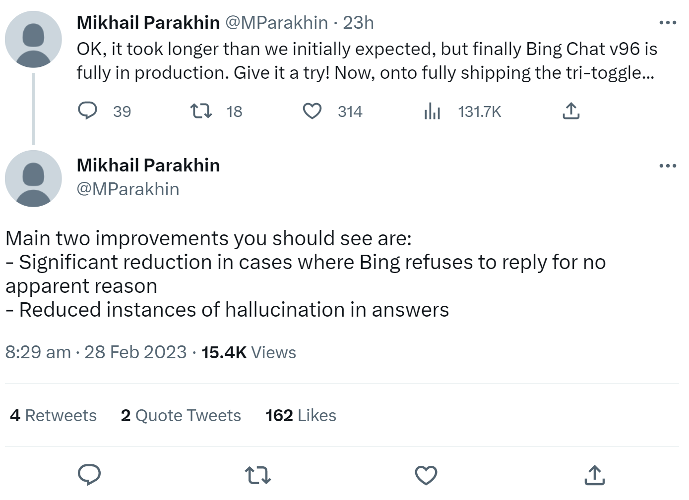Like the tweet showing 314 likes
Viewport: 689px width, 500px height.
pyautogui.click(x=313, y=111)
